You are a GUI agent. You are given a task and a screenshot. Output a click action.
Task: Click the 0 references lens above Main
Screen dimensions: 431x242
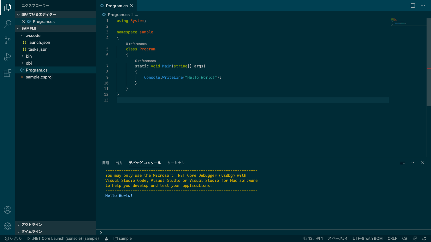(145, 61)
